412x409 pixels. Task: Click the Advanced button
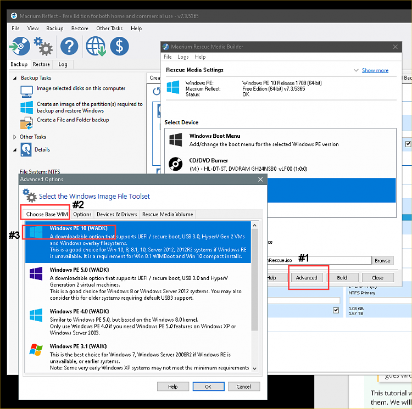[x=307, y=277]
